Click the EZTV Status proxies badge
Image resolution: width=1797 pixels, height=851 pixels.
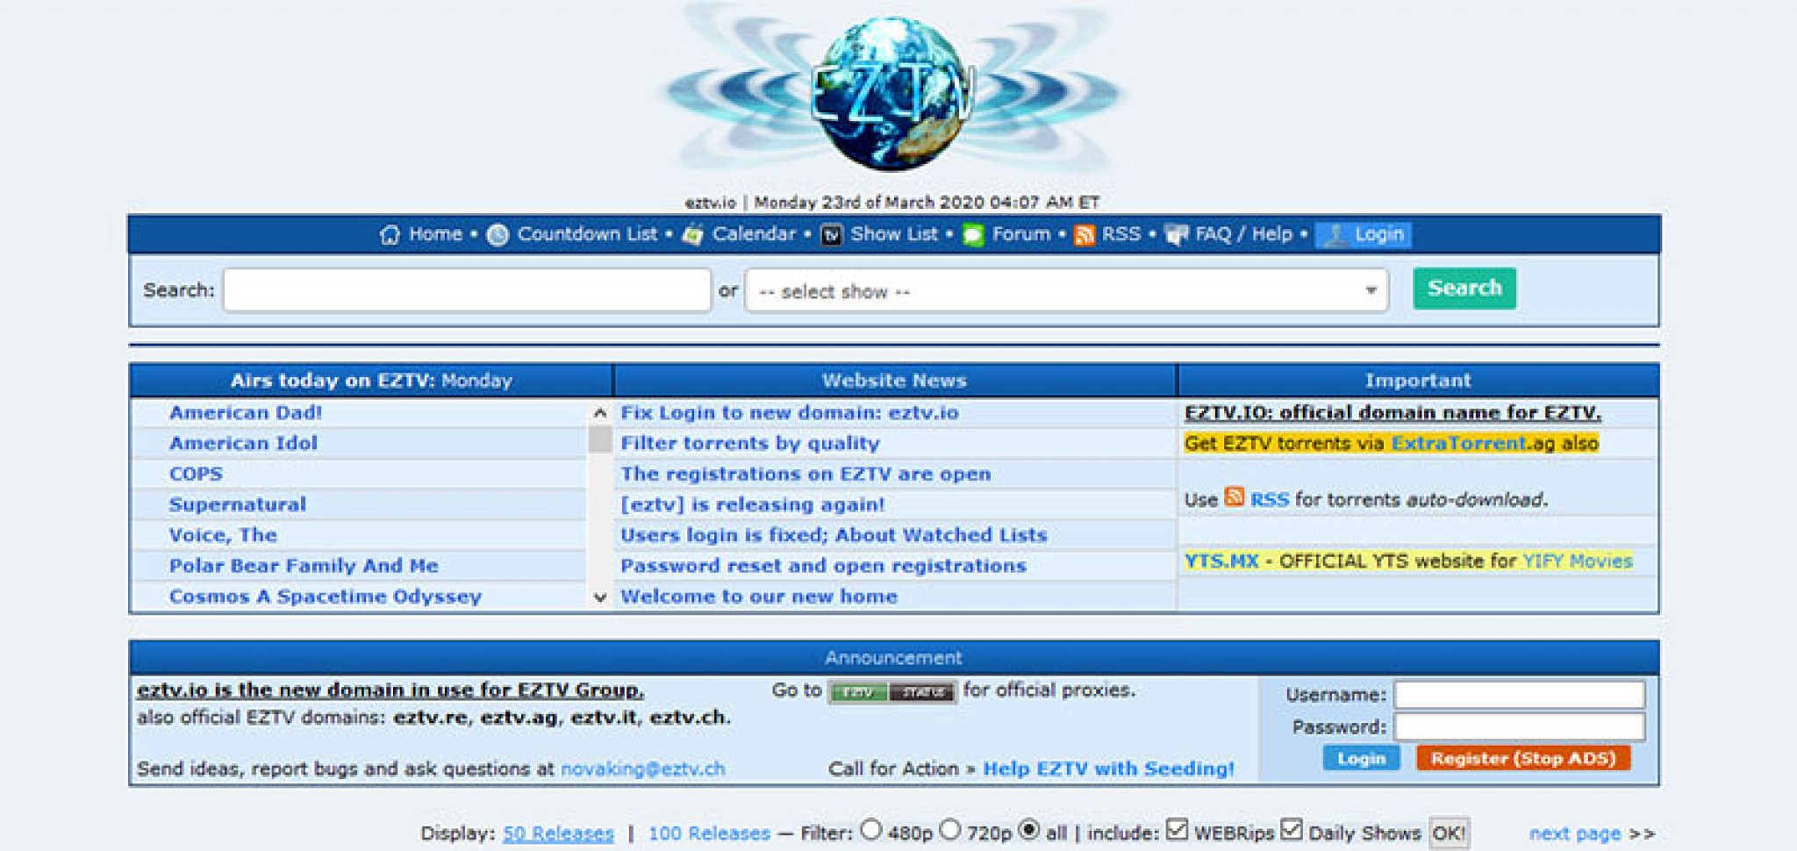[x=891, y=692]
